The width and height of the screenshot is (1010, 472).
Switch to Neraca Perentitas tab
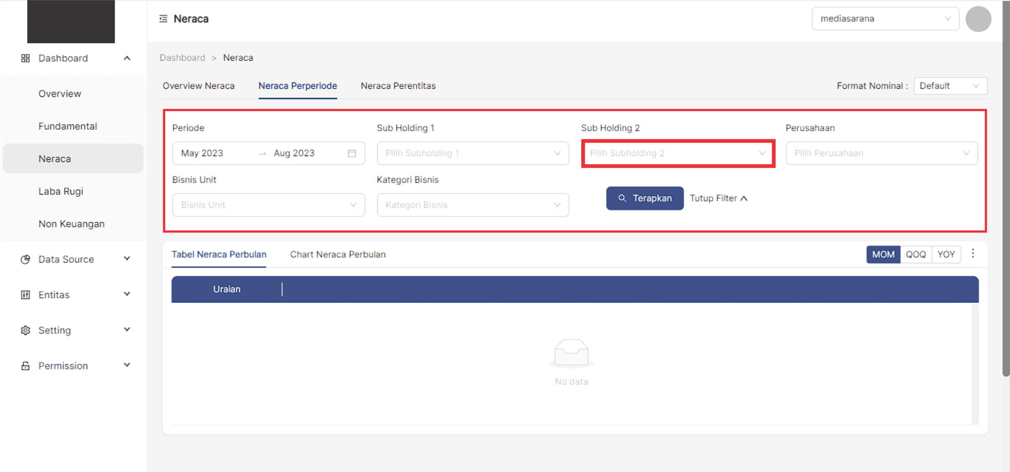coord(398,86)
